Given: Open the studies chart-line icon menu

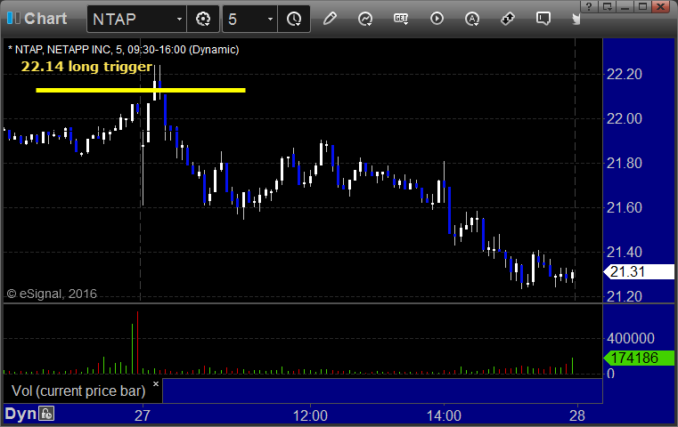Looking at the screenshot, I should coord(365,19).
